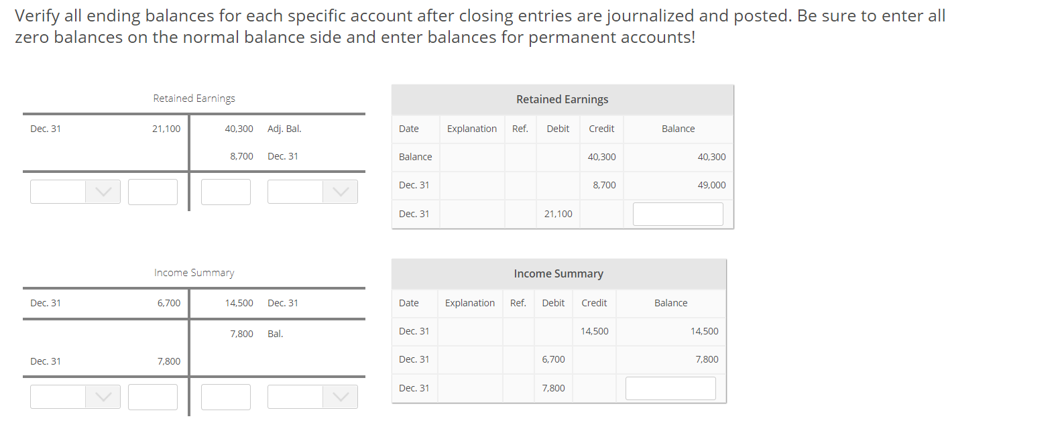Viewport: 1062px width, 437px height.
Task: Select the 14,500 Credit cell in Income Summary ledger
Action: coord(593,330)
